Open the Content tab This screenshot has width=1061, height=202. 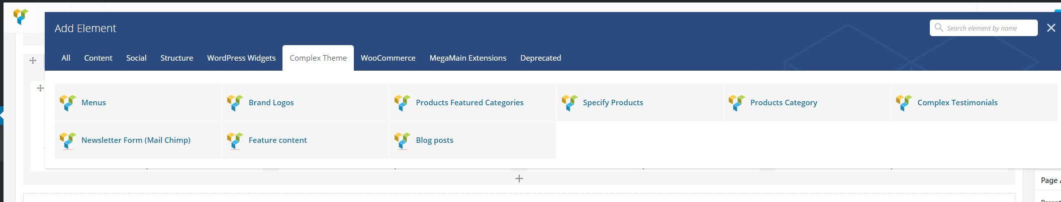98,58
